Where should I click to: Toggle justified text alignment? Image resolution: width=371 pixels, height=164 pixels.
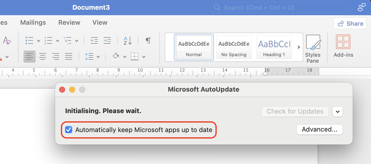coord(69,56)
